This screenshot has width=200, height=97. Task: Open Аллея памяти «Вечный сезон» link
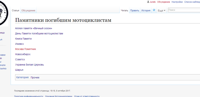pyautogui.click(x=33, y=28)
